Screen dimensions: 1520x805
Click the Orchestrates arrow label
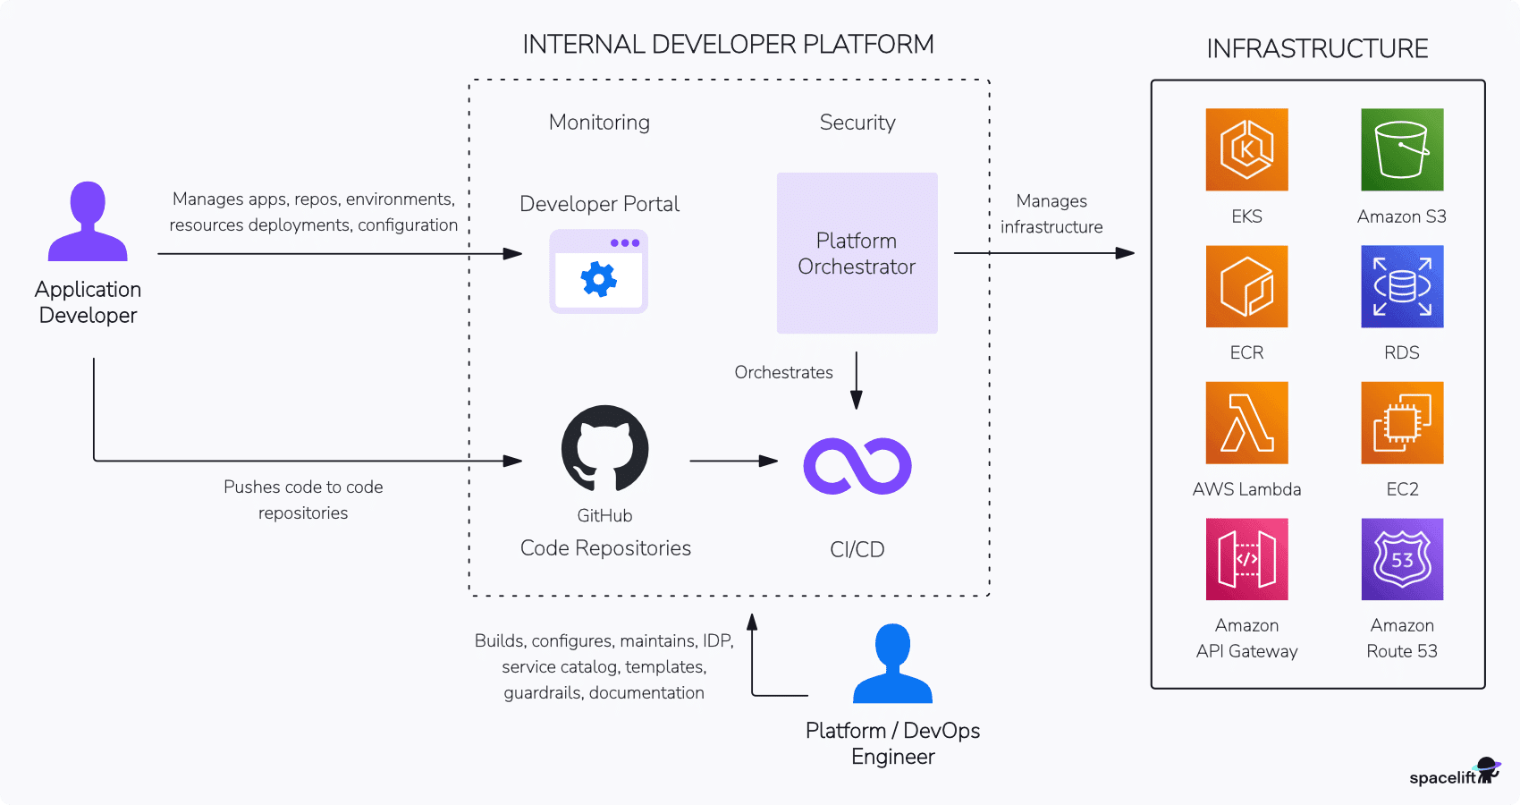[783, 372]
